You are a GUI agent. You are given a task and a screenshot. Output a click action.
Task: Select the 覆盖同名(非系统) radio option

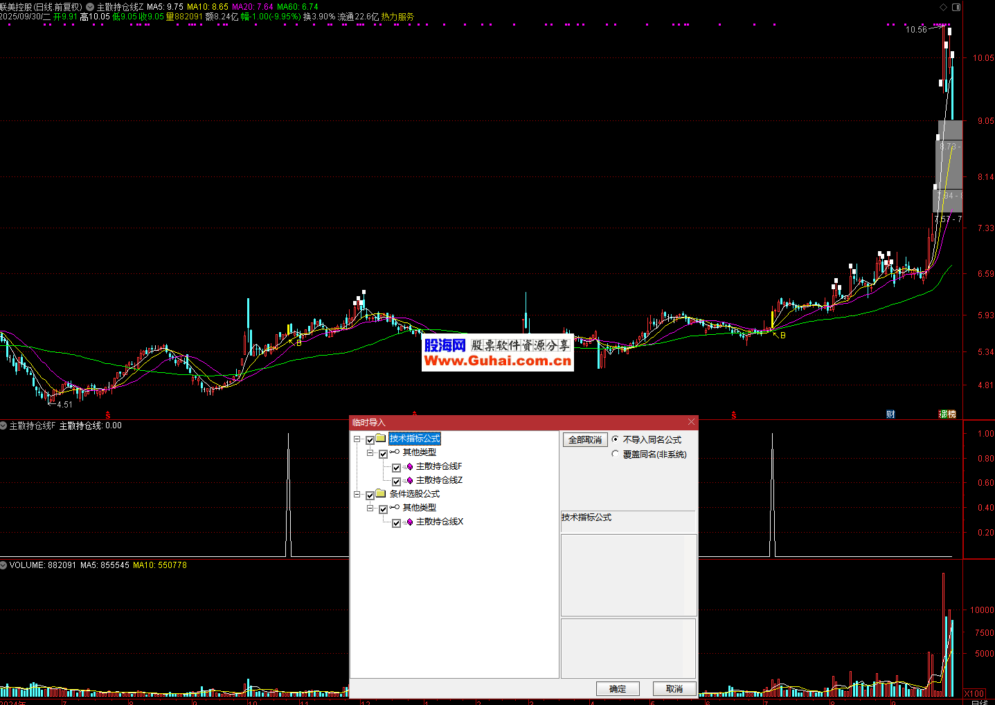[x=616, y=455]
